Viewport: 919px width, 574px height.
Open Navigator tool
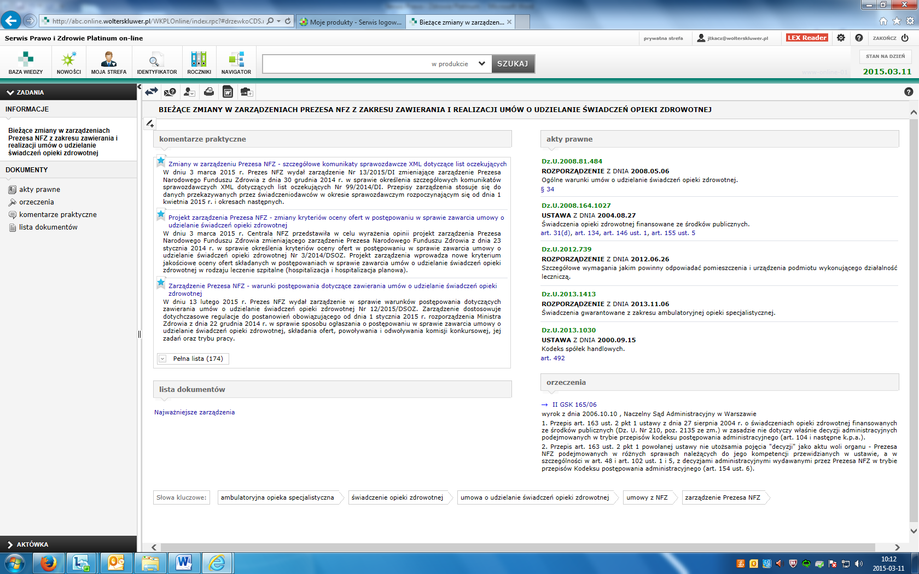(x=236, y=63)
